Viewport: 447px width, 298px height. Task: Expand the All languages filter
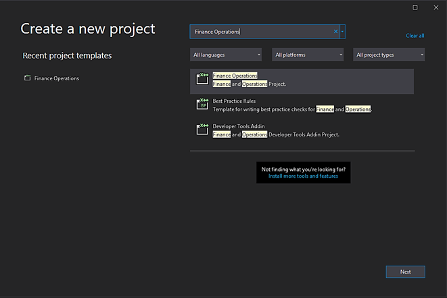click(x=227, y=55)
